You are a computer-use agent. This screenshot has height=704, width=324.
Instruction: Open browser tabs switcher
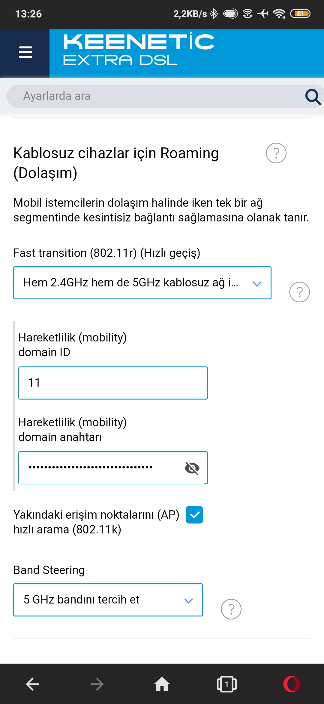coord(226,684)
